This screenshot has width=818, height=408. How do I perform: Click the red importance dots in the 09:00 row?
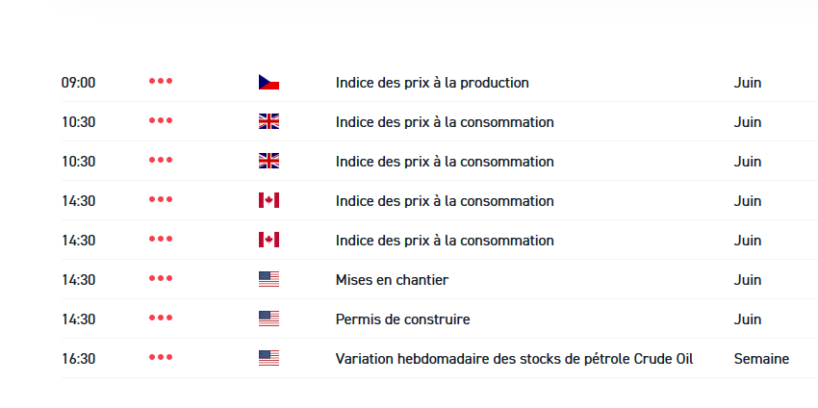[161, 83]
